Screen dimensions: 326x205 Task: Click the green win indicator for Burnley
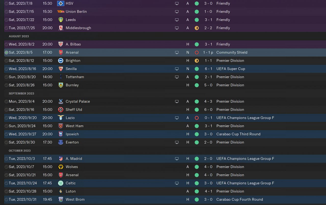click(x=197, y=85)
